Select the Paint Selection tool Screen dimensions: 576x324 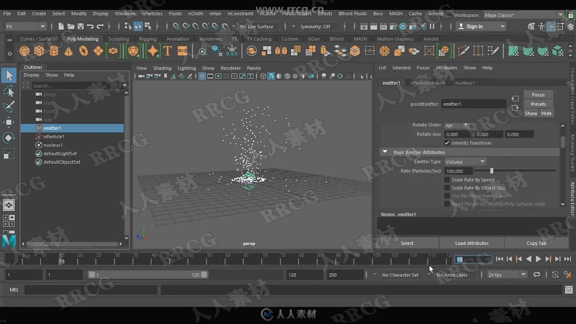click(x=9, y=106)
